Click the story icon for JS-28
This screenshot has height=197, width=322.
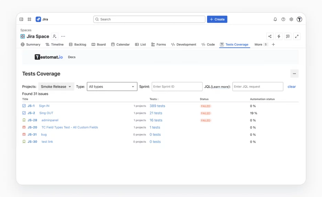coord(24,120)
